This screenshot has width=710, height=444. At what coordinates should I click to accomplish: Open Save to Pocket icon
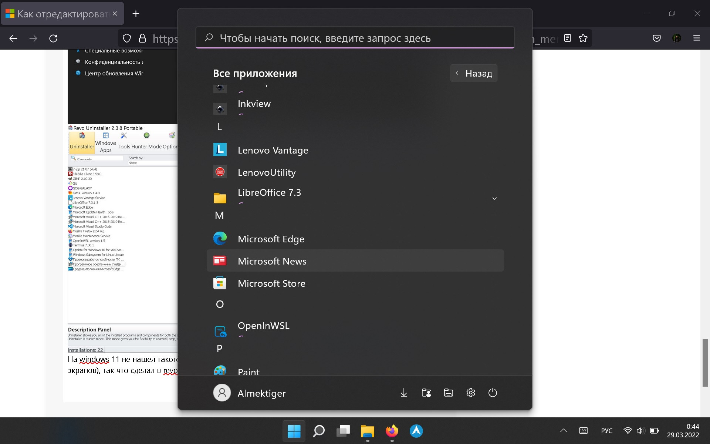click(657, 38)
